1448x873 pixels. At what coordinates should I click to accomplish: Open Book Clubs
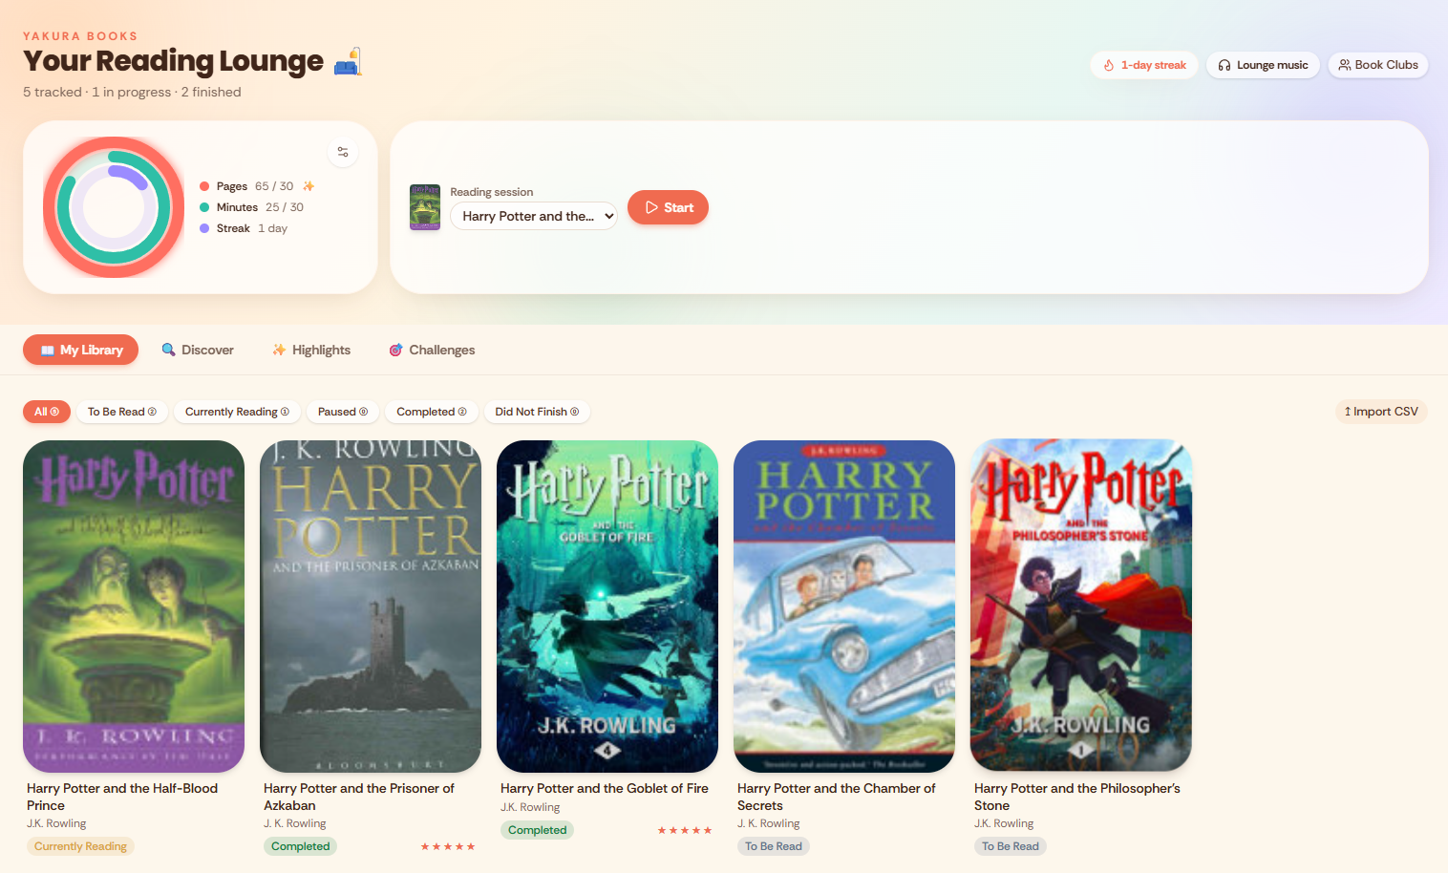click(1377, 65)
